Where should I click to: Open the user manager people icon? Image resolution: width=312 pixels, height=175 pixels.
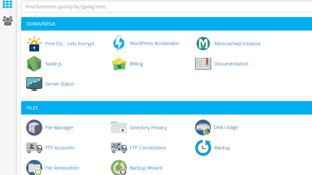[x=8, y=21]
